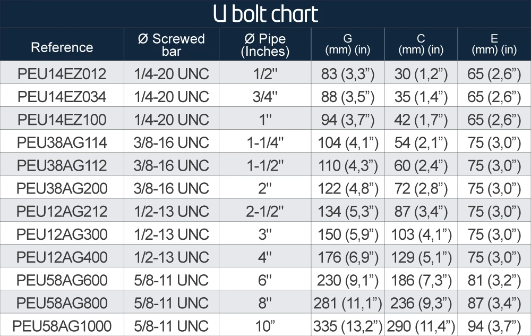The height and width of the screenshot is (336, 531).
Task: Click the 1-1/4" pipe diameter cell
Action: pyautogui.click(x=265, y=142)
